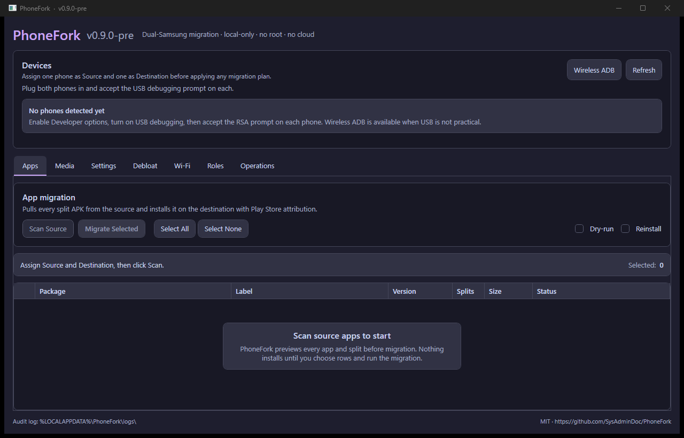Click the Scan Source button
This screenshot has height=438, width=684.
tap(48, 229)
